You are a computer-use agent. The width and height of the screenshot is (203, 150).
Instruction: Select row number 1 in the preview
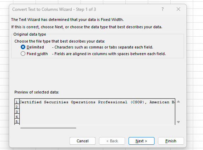pyautogui.click(x=17, y=102)
